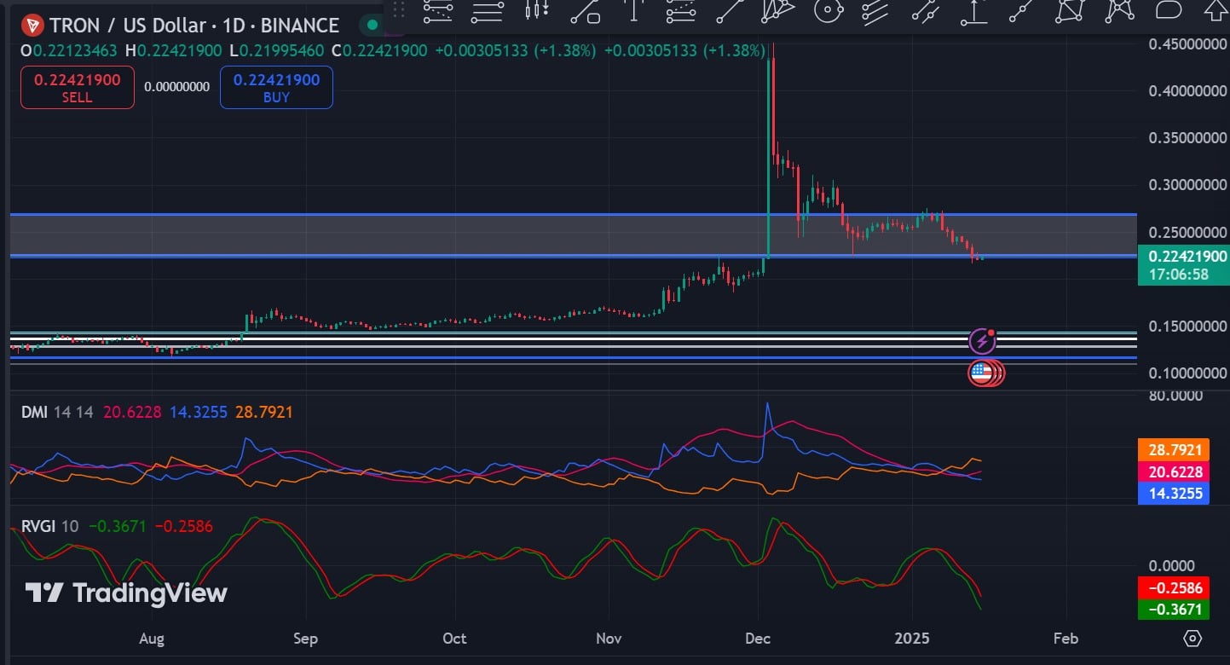Click the purple lightning event marker
Viewport: 1230px width, 665px height.
(x=982, y=342)
